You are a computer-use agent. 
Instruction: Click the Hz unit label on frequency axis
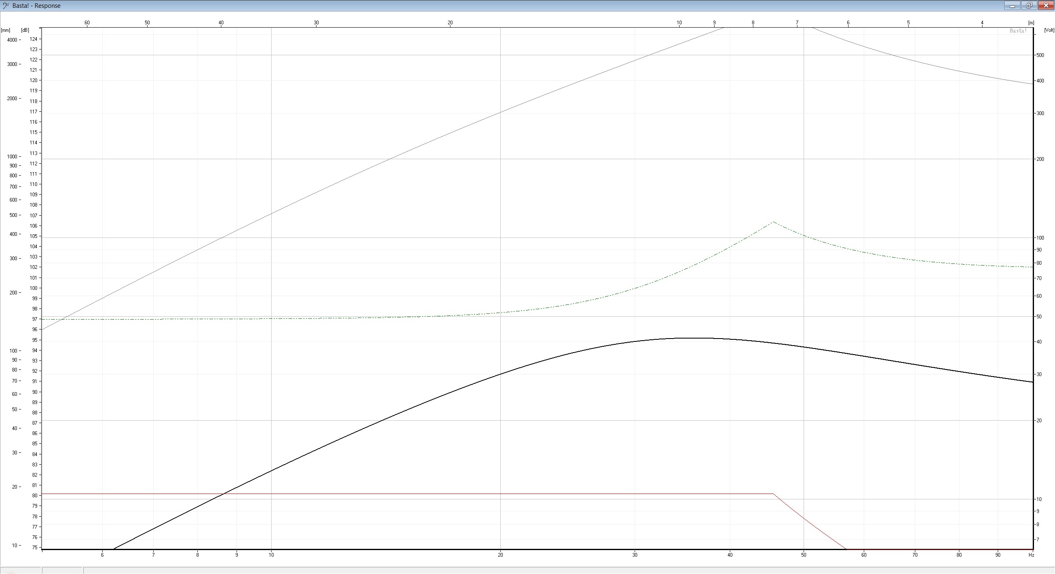click(1031, 555)
